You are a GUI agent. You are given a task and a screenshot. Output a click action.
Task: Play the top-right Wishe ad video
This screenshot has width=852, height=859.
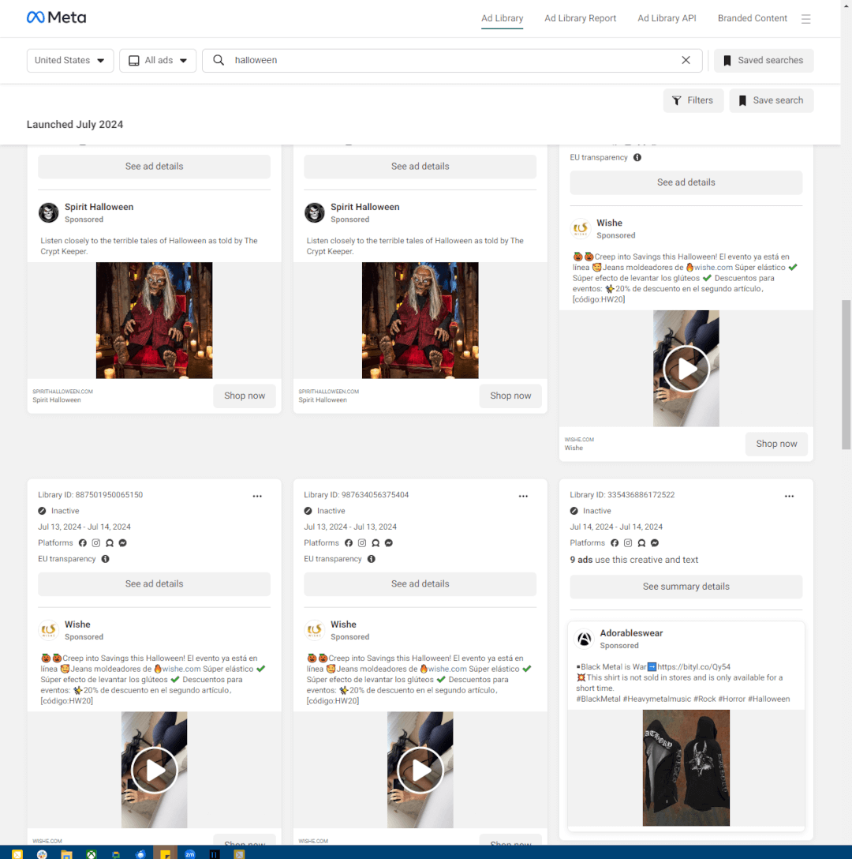click(x=686, y=369)
